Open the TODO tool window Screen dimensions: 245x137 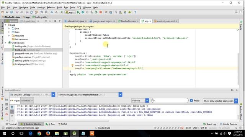pos(62,124)
